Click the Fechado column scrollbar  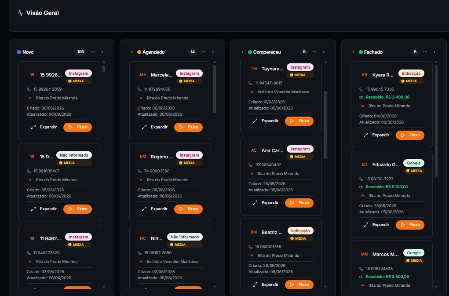(436, 121)
